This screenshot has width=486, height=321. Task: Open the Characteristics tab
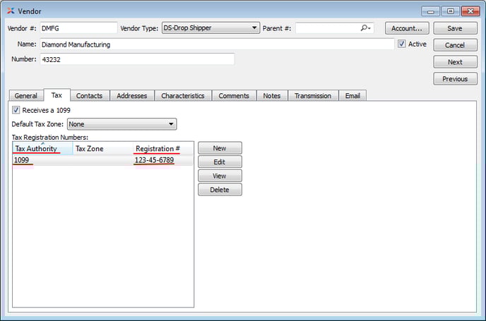pyautogui.click(x=183, y=96)
